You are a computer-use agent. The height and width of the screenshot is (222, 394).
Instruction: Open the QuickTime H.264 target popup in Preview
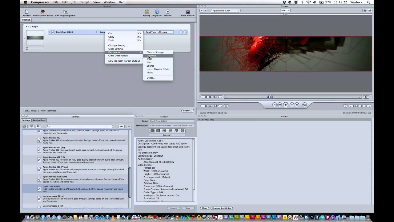(226, 10)
